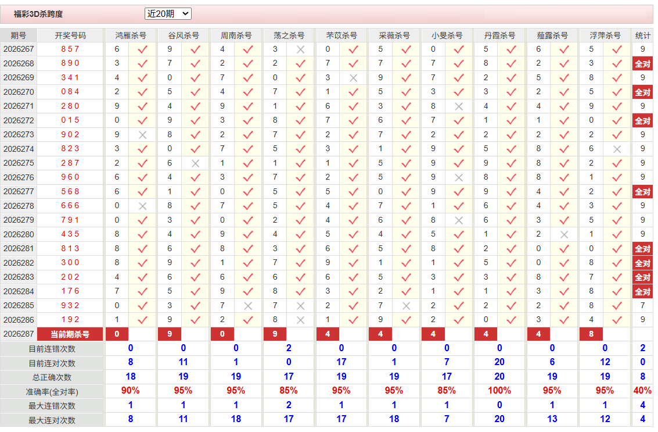Click the X mark in row 2026285 under 采薇杀号

tap(406, 306)
